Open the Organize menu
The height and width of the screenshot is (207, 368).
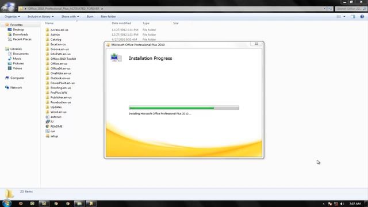click(12, 17)
